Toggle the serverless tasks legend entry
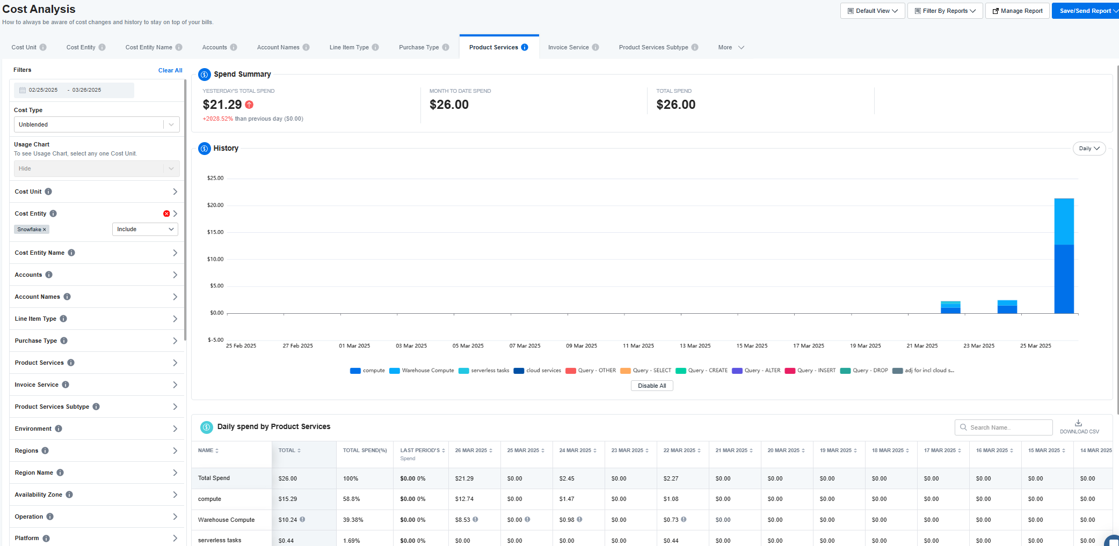The width and height of the screenshot is (1119, 546). 484,371
